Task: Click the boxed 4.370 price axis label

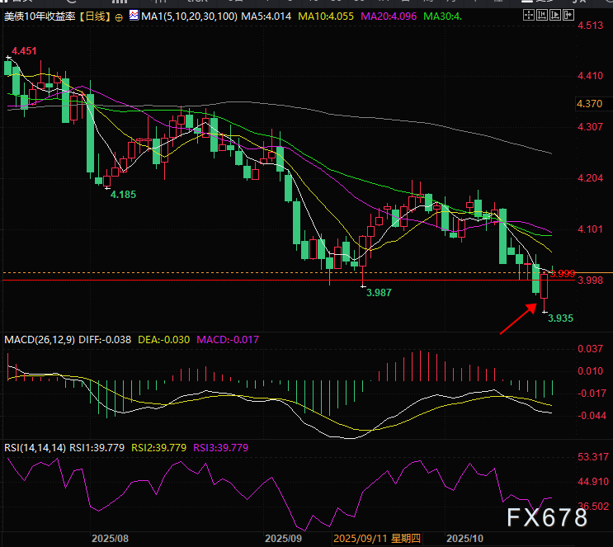Action: click(x=590, y=104)
